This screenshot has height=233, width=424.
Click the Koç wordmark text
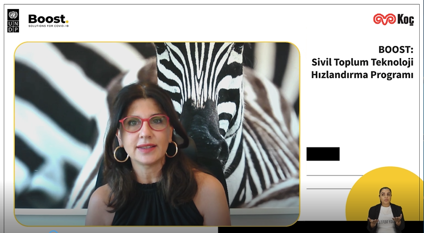pos(405,20)
